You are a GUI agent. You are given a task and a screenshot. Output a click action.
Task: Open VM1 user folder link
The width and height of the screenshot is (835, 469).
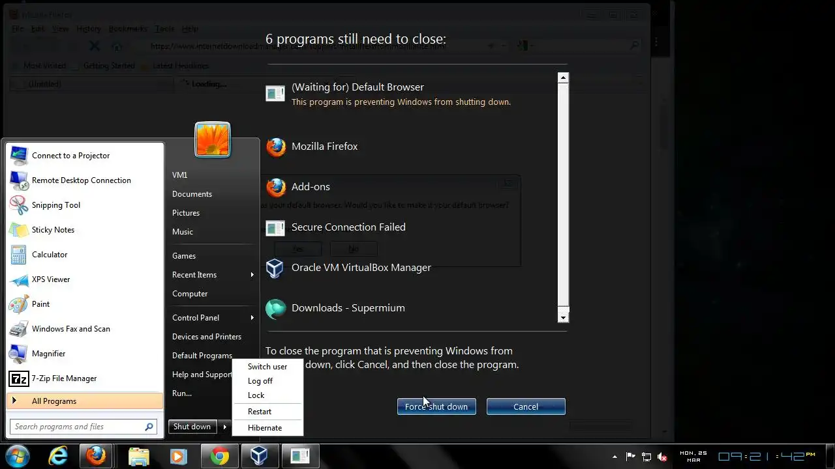coord(180,175)
